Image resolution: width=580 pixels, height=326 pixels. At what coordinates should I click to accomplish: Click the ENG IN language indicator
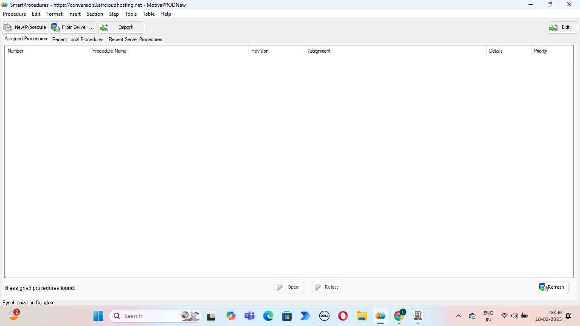488,316
